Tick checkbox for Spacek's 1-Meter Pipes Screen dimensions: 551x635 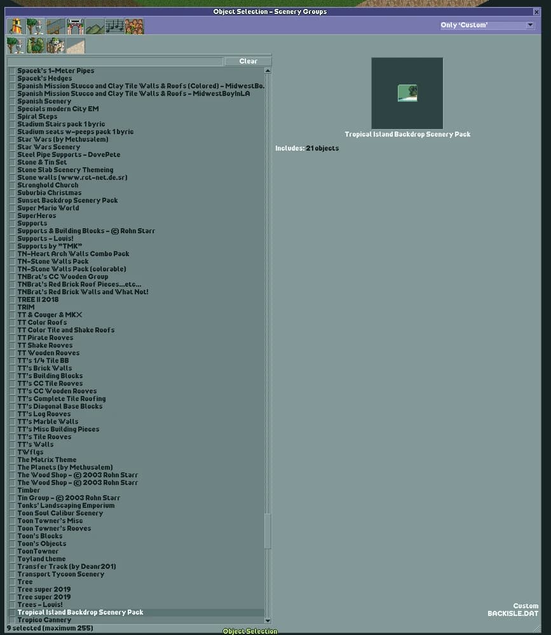12,71
